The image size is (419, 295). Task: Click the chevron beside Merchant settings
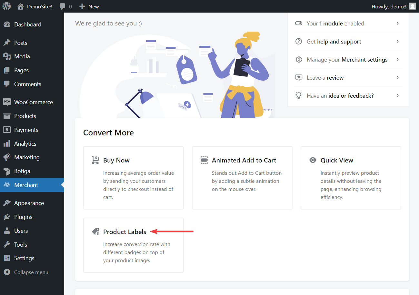point(398,59)
